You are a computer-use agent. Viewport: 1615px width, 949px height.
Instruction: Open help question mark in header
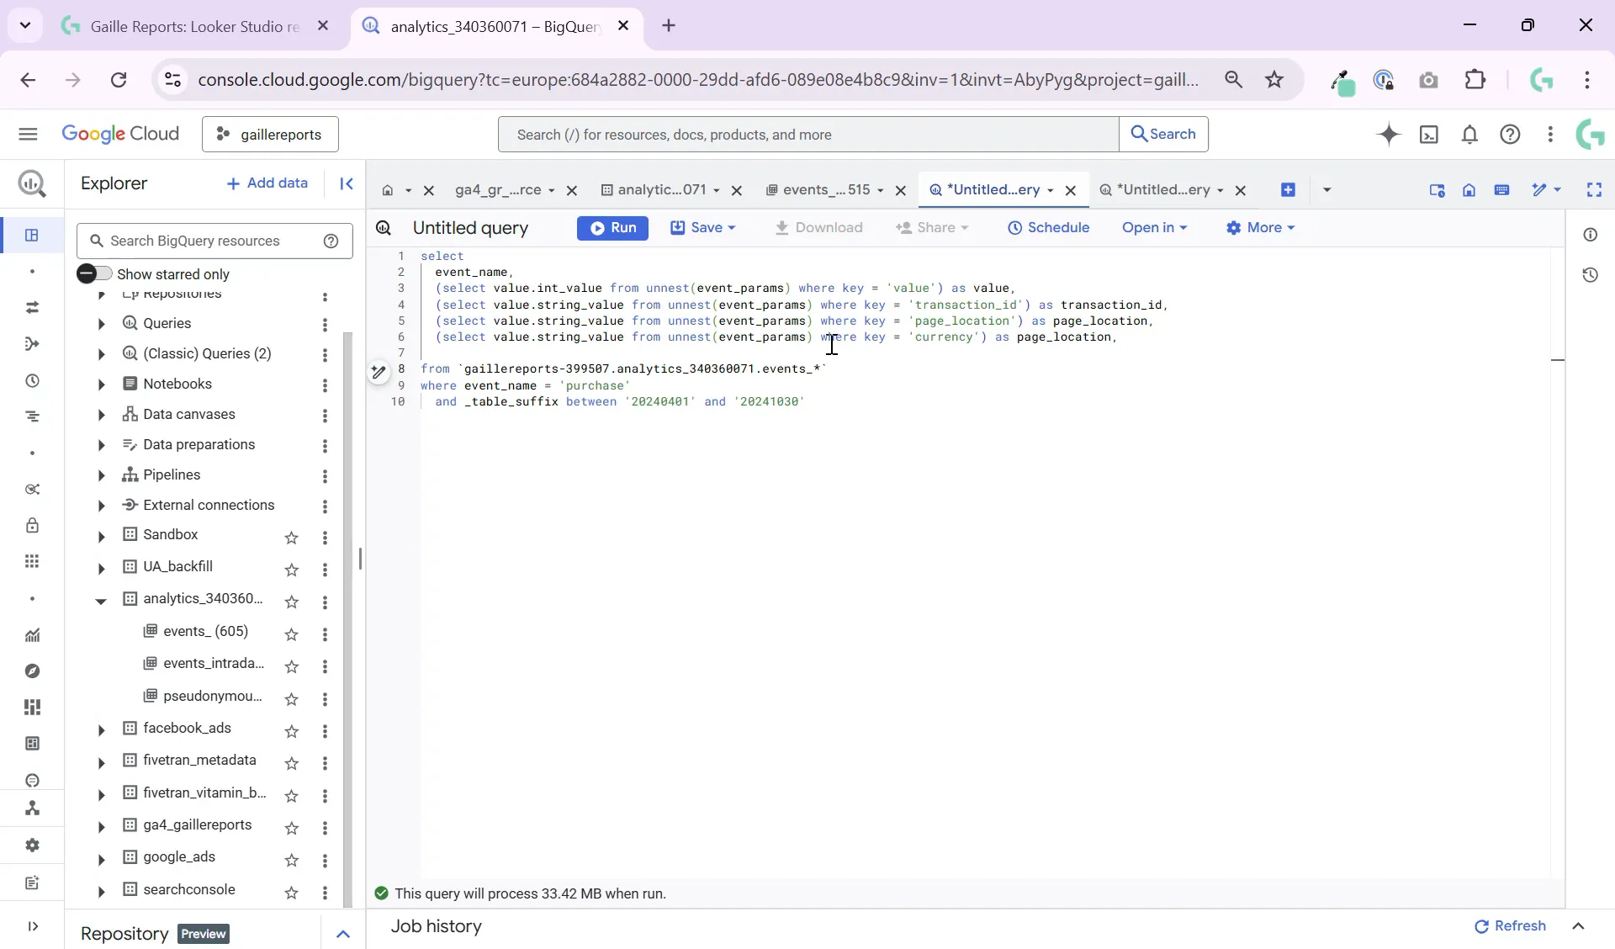(1510, 135)
